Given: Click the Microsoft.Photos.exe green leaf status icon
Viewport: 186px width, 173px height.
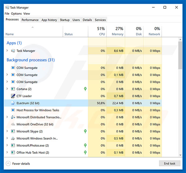Looking at the screenshot, I should pos(85,145).
